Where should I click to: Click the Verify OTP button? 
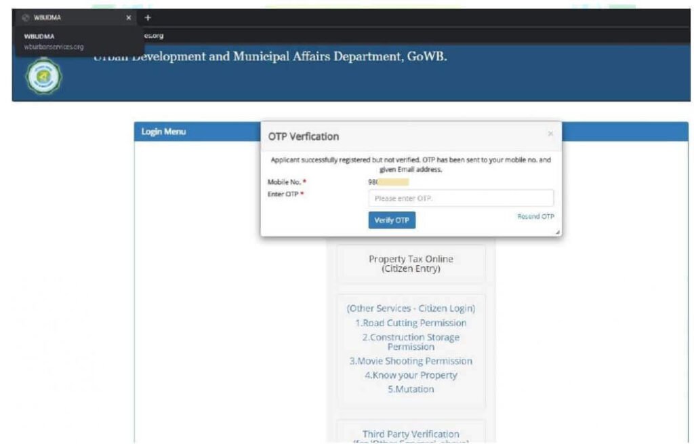(x=392, y=220)
